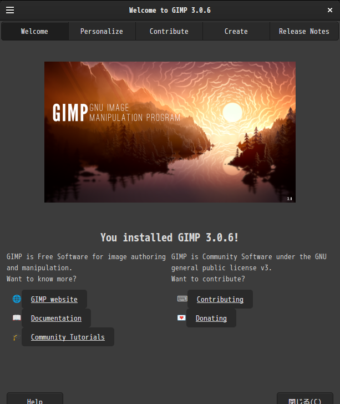Switch to the Create tab

236,31
